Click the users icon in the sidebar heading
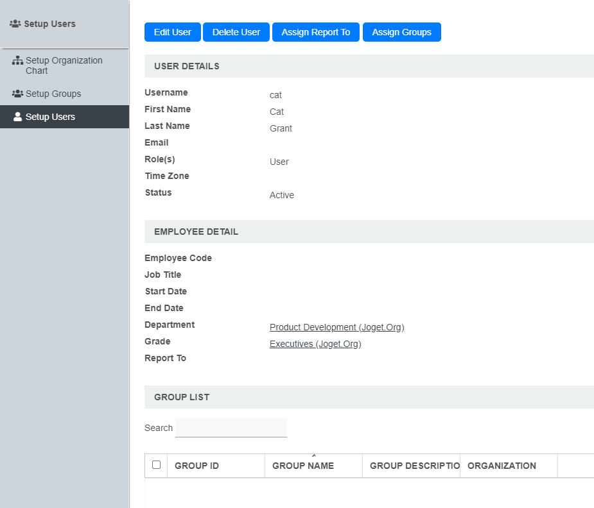Viewport: 594px width, 508px height. [15, 24]
